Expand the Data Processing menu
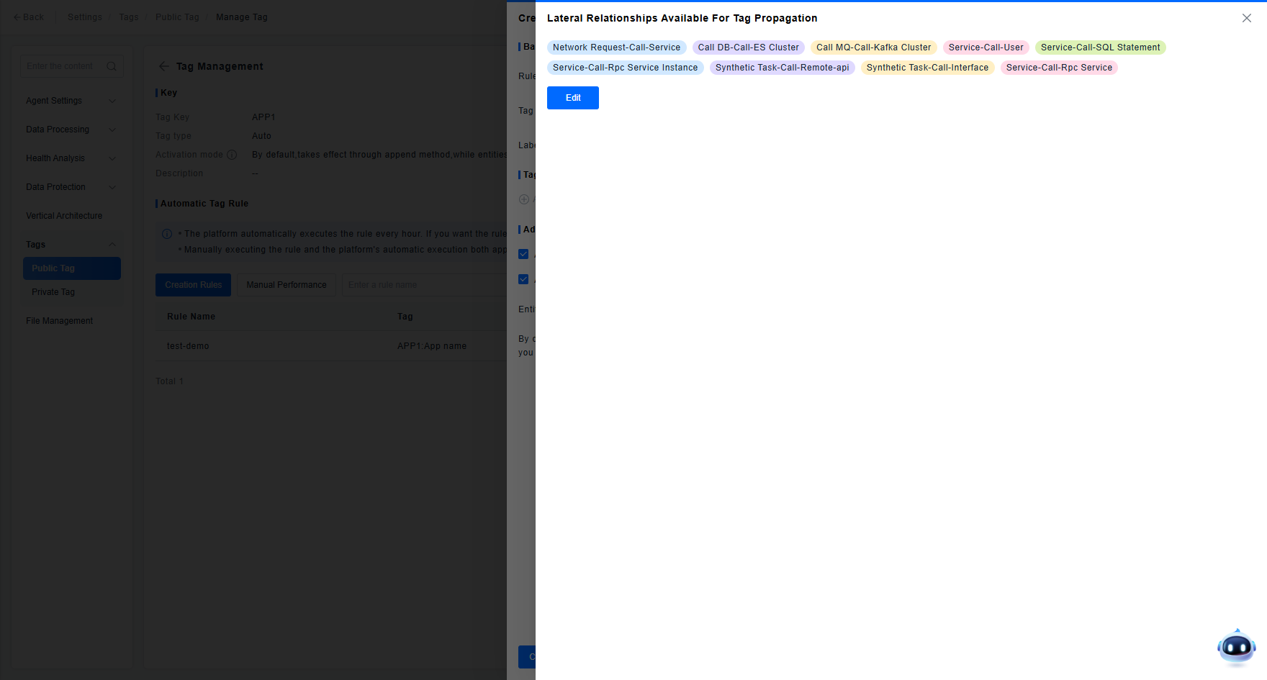 pyautogui.click(x=71, y=130)
